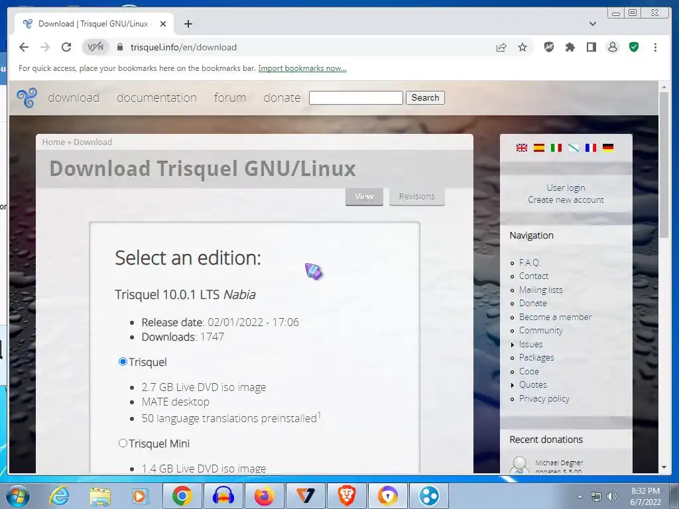Screen dimensions: 679x509
Task: Open the Packages navigation link
Action: pos(536,357)
